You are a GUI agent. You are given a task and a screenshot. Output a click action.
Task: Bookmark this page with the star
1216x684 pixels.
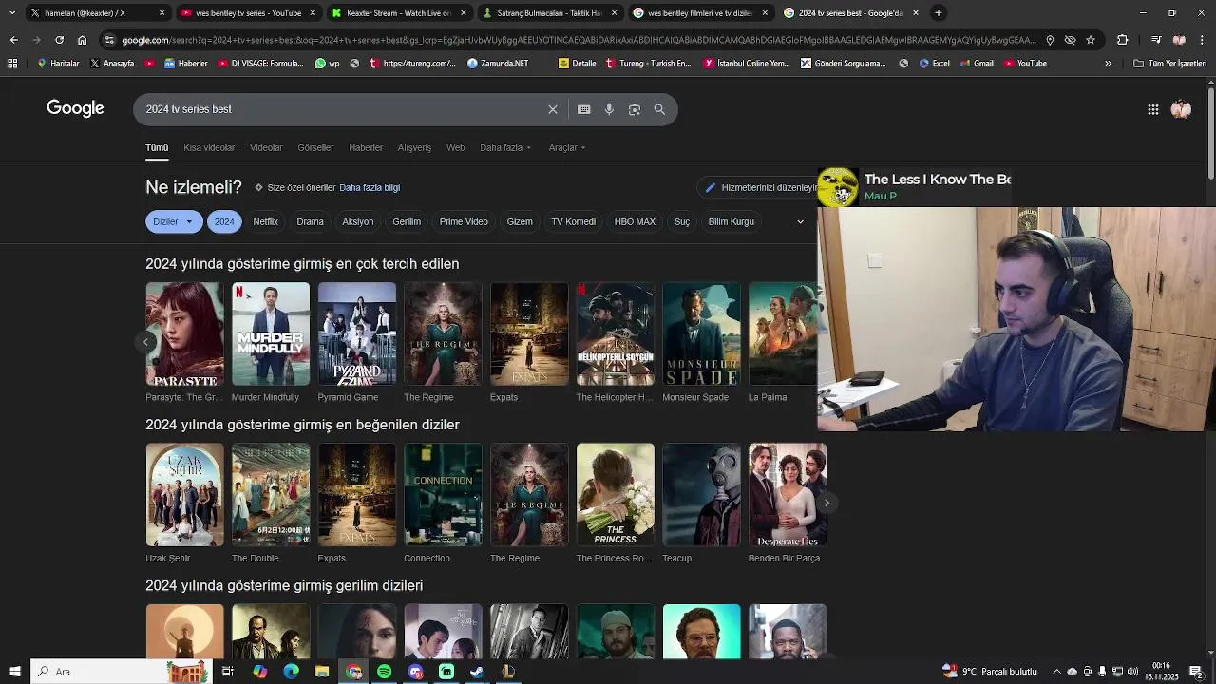(x=1091, y=40)
